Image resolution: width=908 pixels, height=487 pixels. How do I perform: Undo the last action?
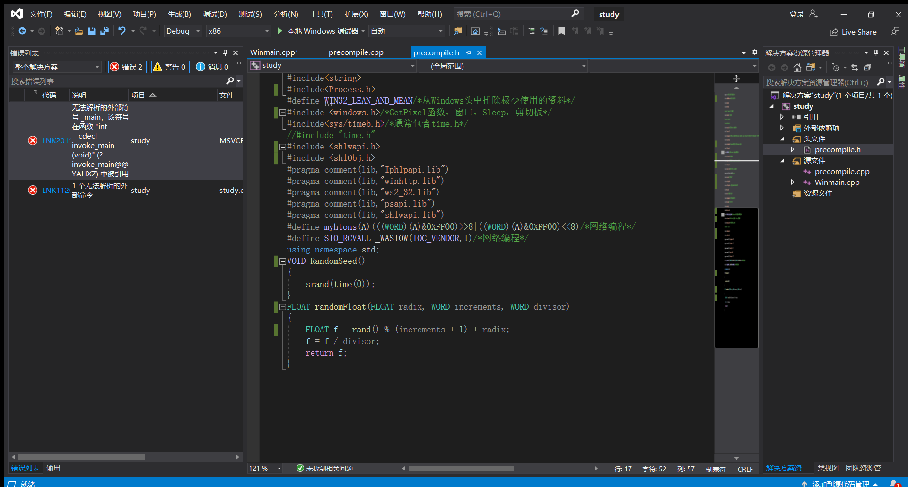point(122,31)
